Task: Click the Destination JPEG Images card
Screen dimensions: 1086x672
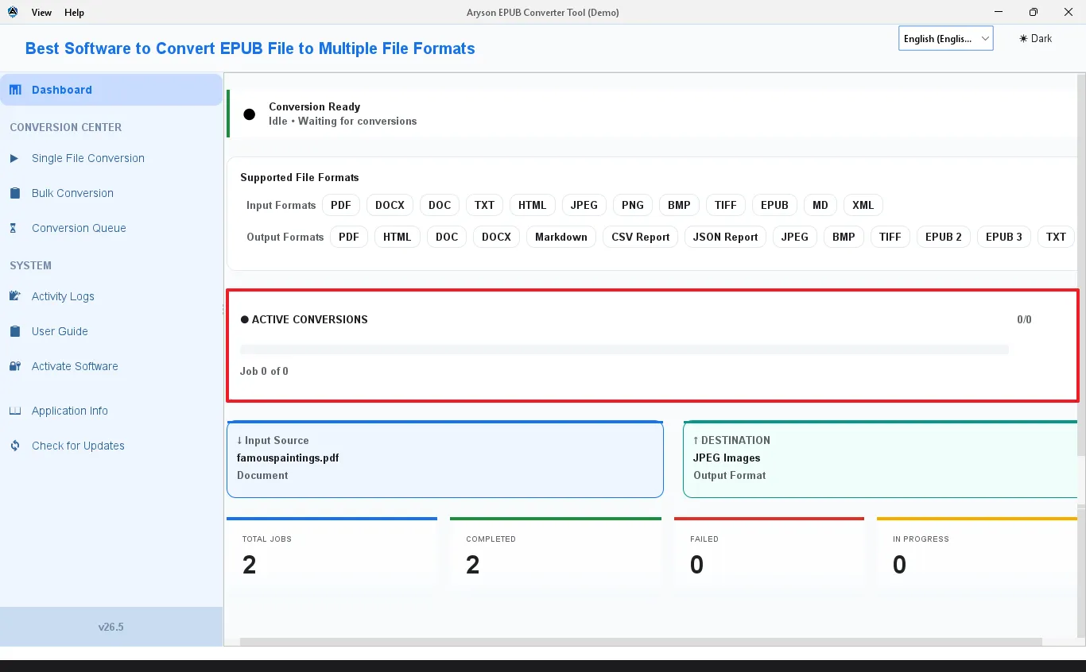Action: pyautogui.click(x=881, y=459)
